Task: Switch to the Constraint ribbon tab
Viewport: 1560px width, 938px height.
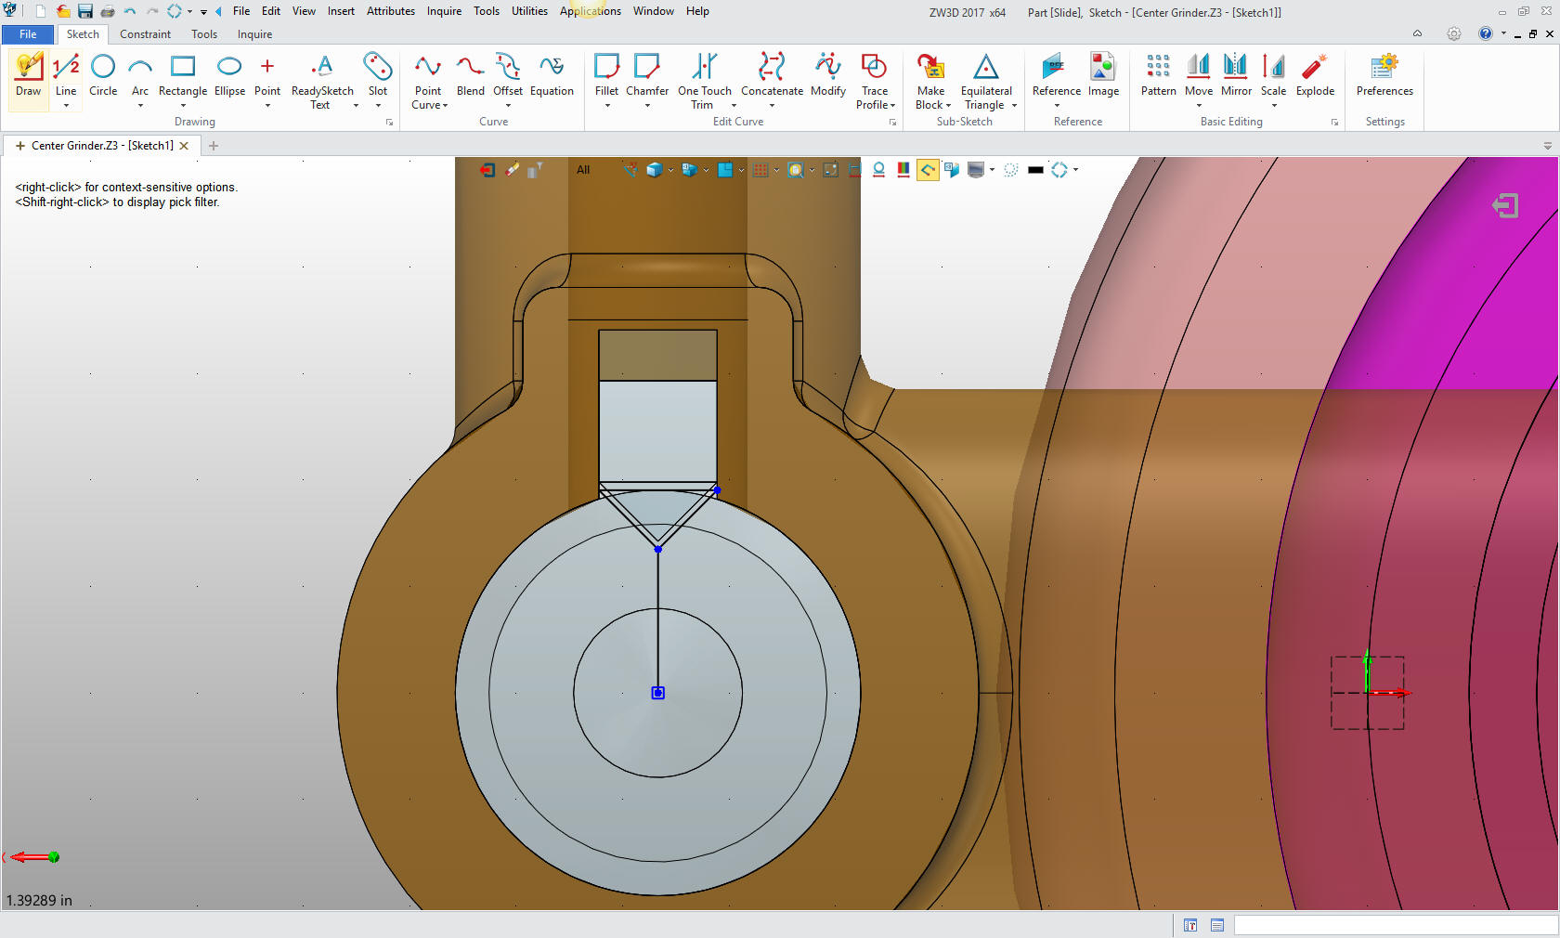Action: (x=145, y=34)
